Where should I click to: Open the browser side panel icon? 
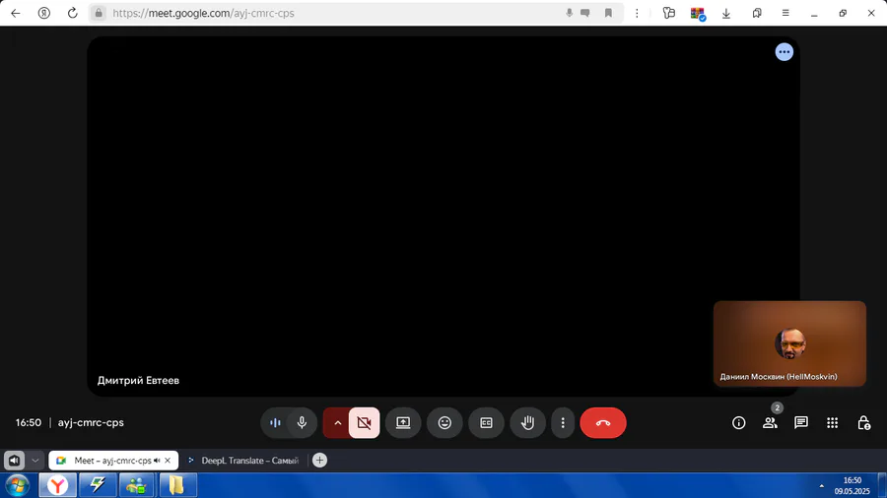point(669,13)
